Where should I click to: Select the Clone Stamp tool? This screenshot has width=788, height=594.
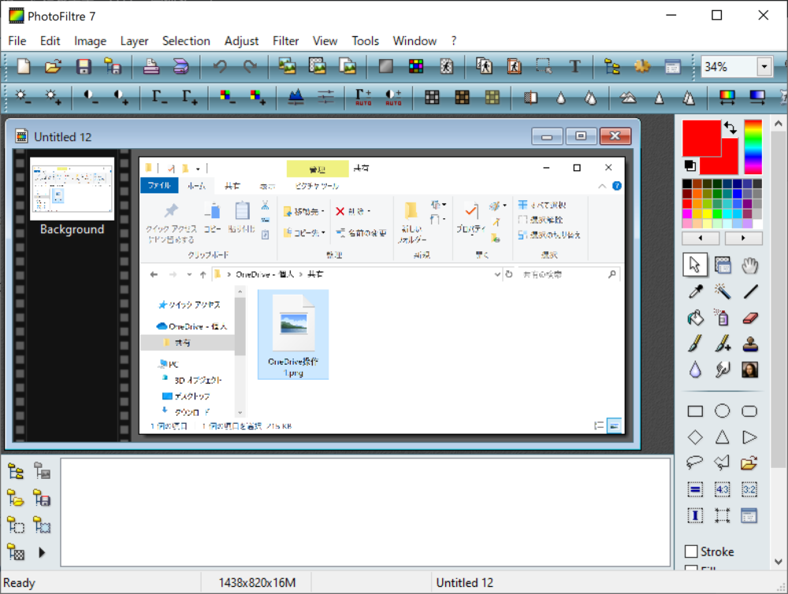[750, 344]
